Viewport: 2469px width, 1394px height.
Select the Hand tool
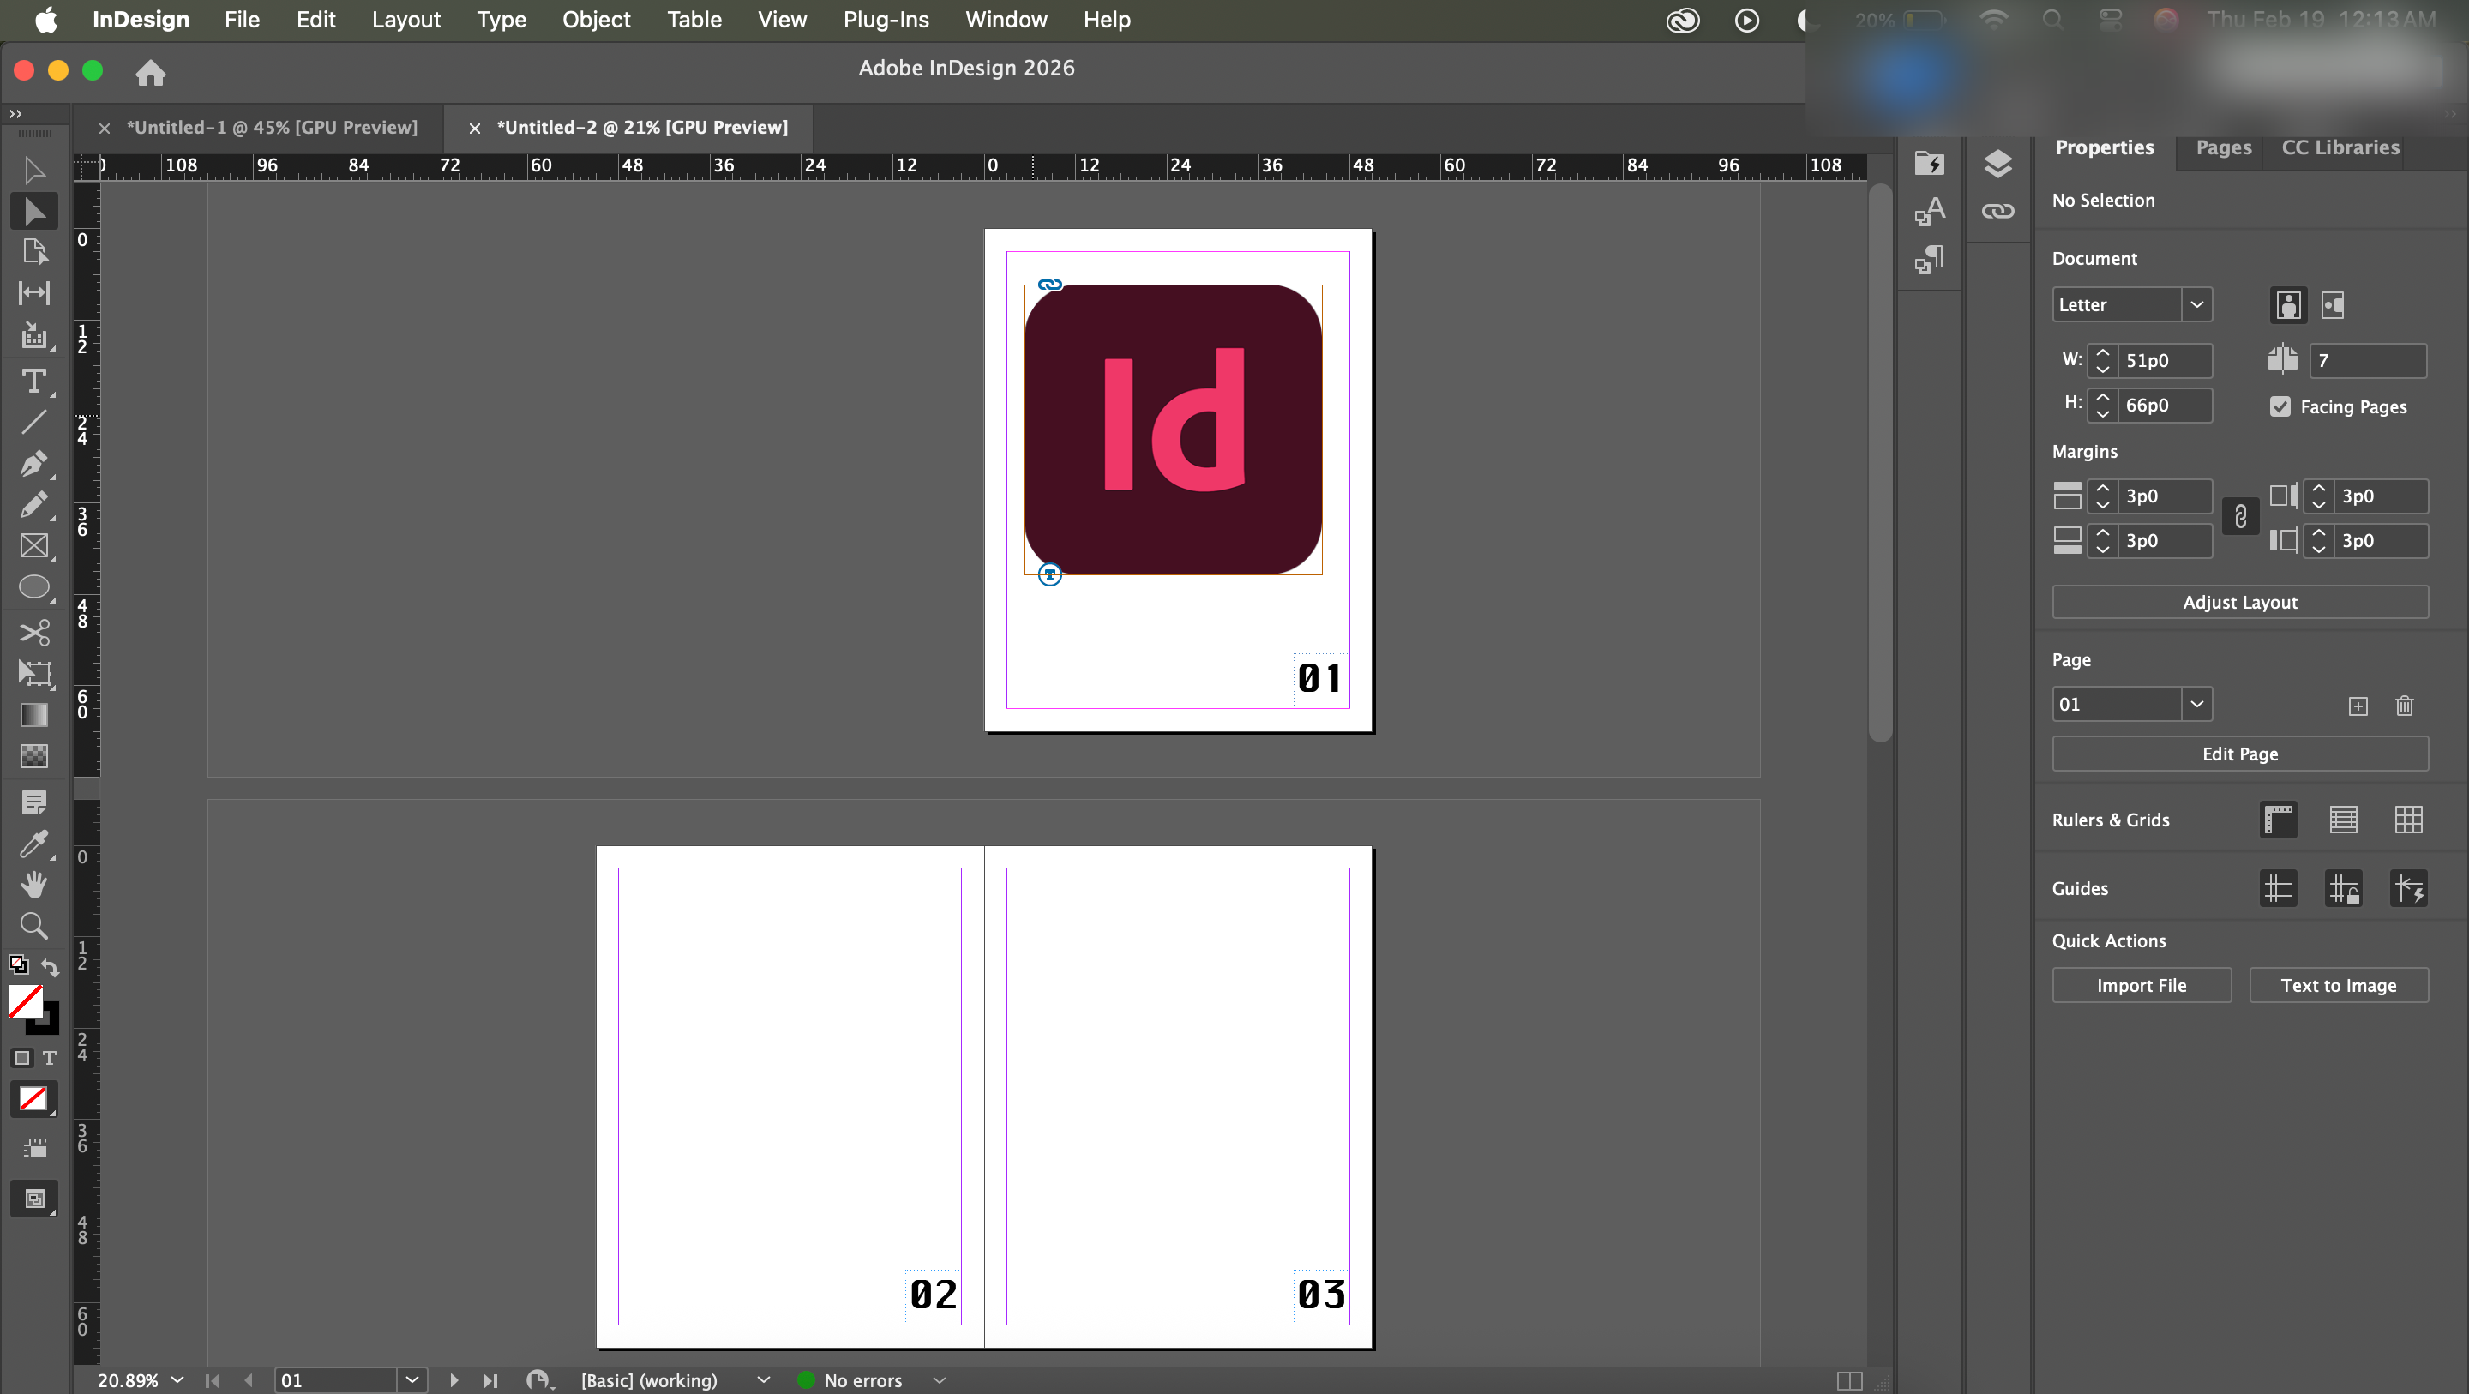(x=33, y=884)
